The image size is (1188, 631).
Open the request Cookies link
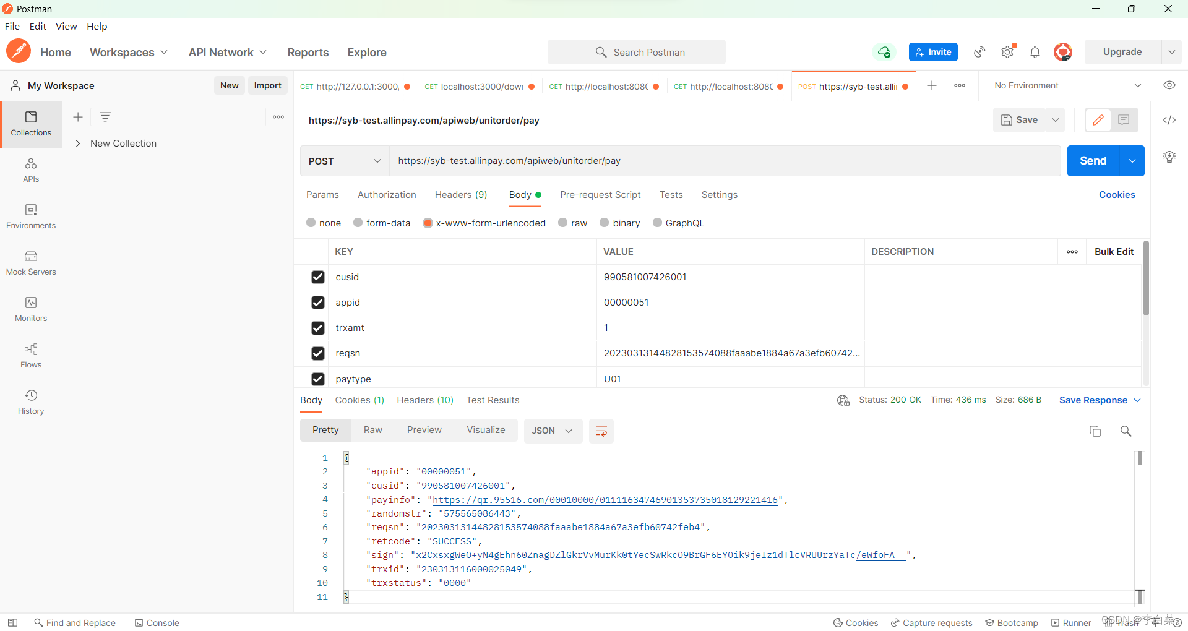1117,195
